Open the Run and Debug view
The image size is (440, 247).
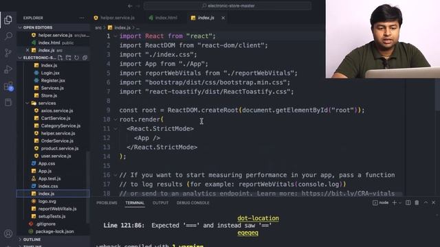coord(8,69)
